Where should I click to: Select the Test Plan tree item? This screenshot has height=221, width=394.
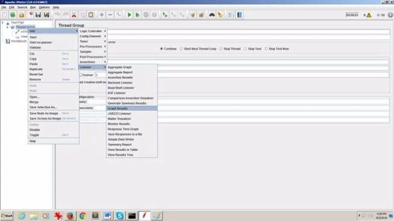[x=18, y=22]
